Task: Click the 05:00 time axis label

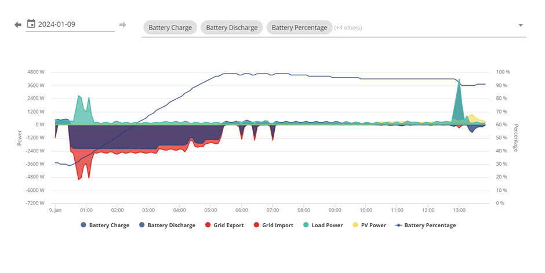Action: pos(210,210)
